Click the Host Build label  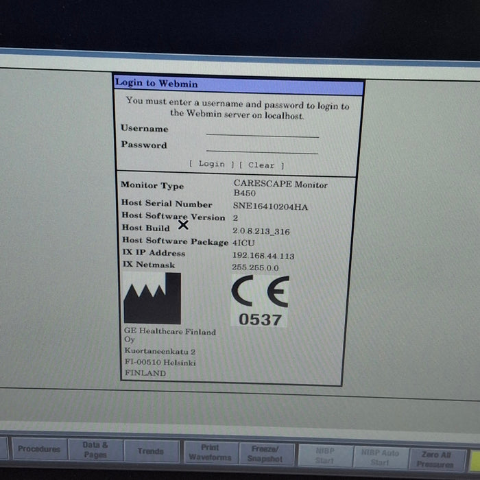145,228
